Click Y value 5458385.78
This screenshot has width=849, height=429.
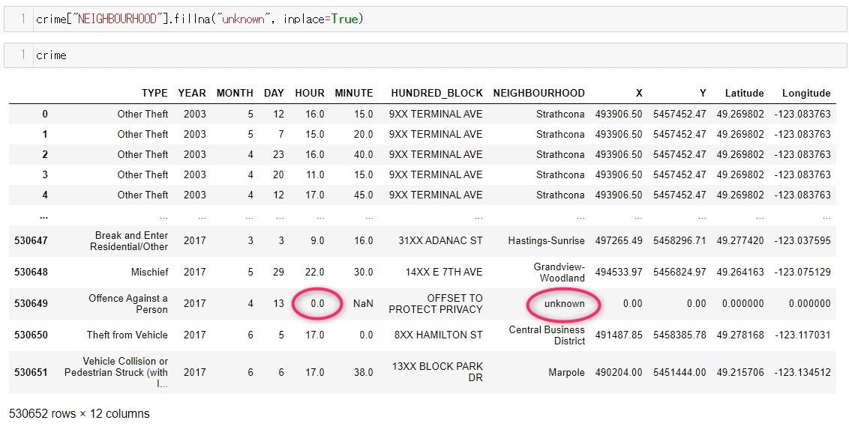coord(679,335)
